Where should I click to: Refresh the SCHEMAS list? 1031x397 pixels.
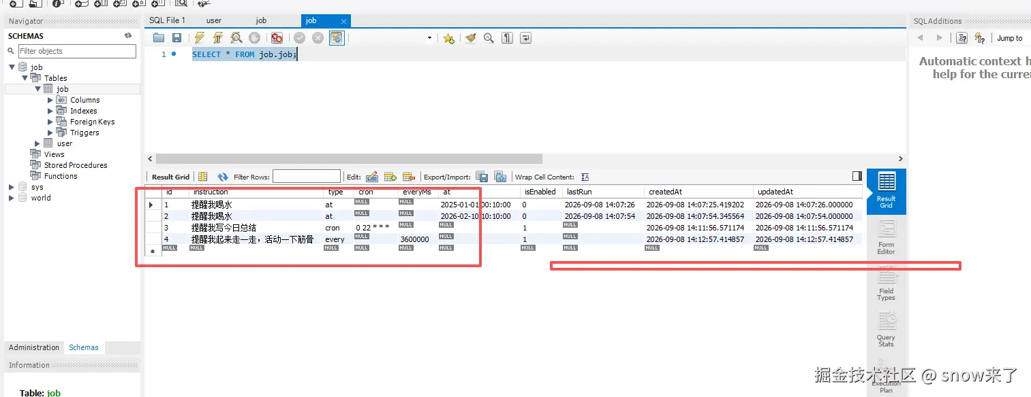click(128, 35)
